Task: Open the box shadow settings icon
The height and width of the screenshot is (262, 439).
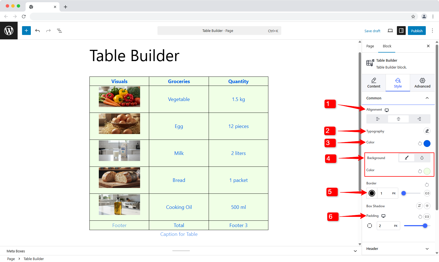Action: 419,206
